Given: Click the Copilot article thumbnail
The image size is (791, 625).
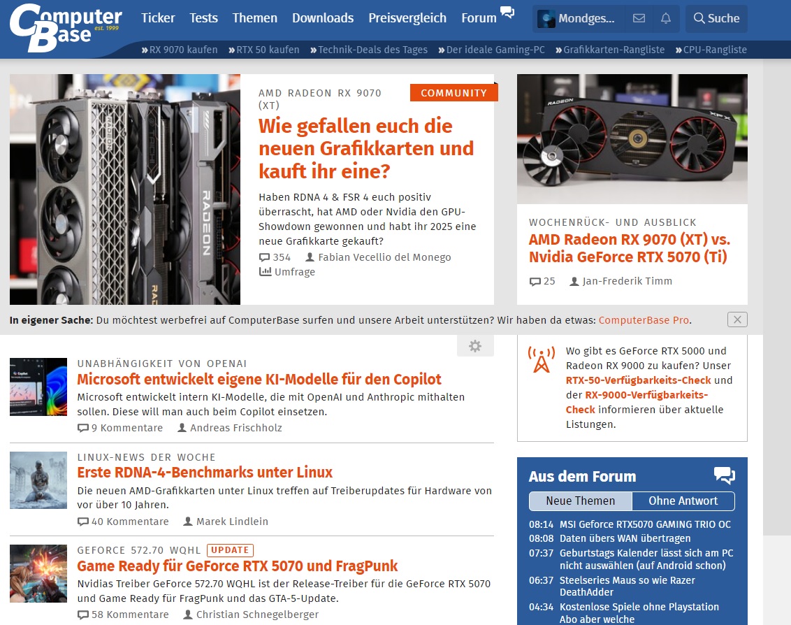Looking at the screenshot, I should click(38, 387).
